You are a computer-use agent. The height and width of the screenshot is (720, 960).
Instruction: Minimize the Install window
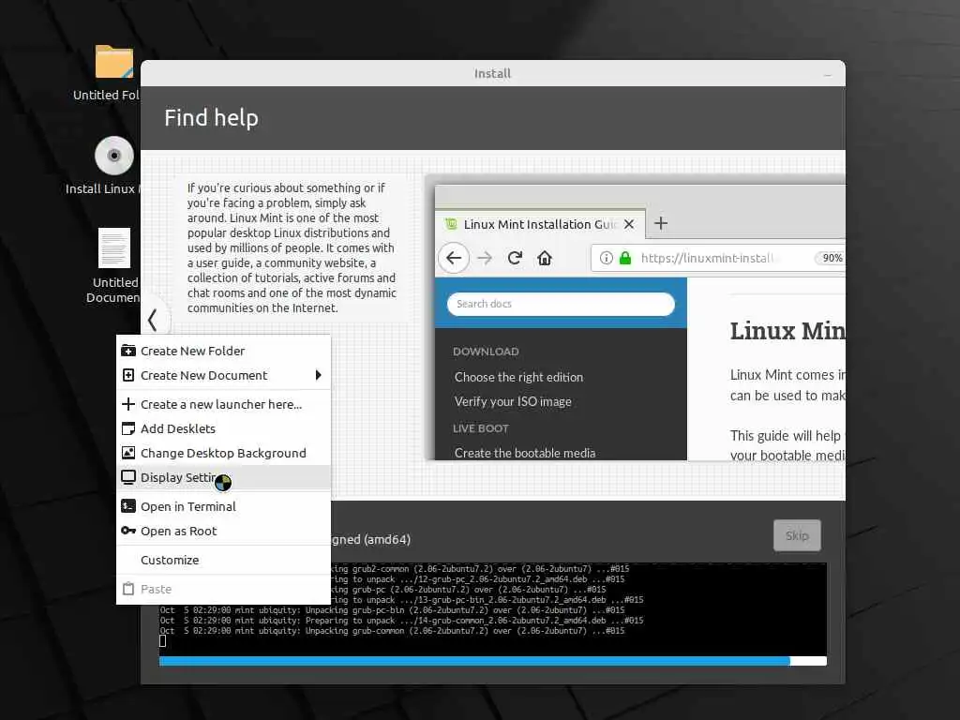[828, 74]
